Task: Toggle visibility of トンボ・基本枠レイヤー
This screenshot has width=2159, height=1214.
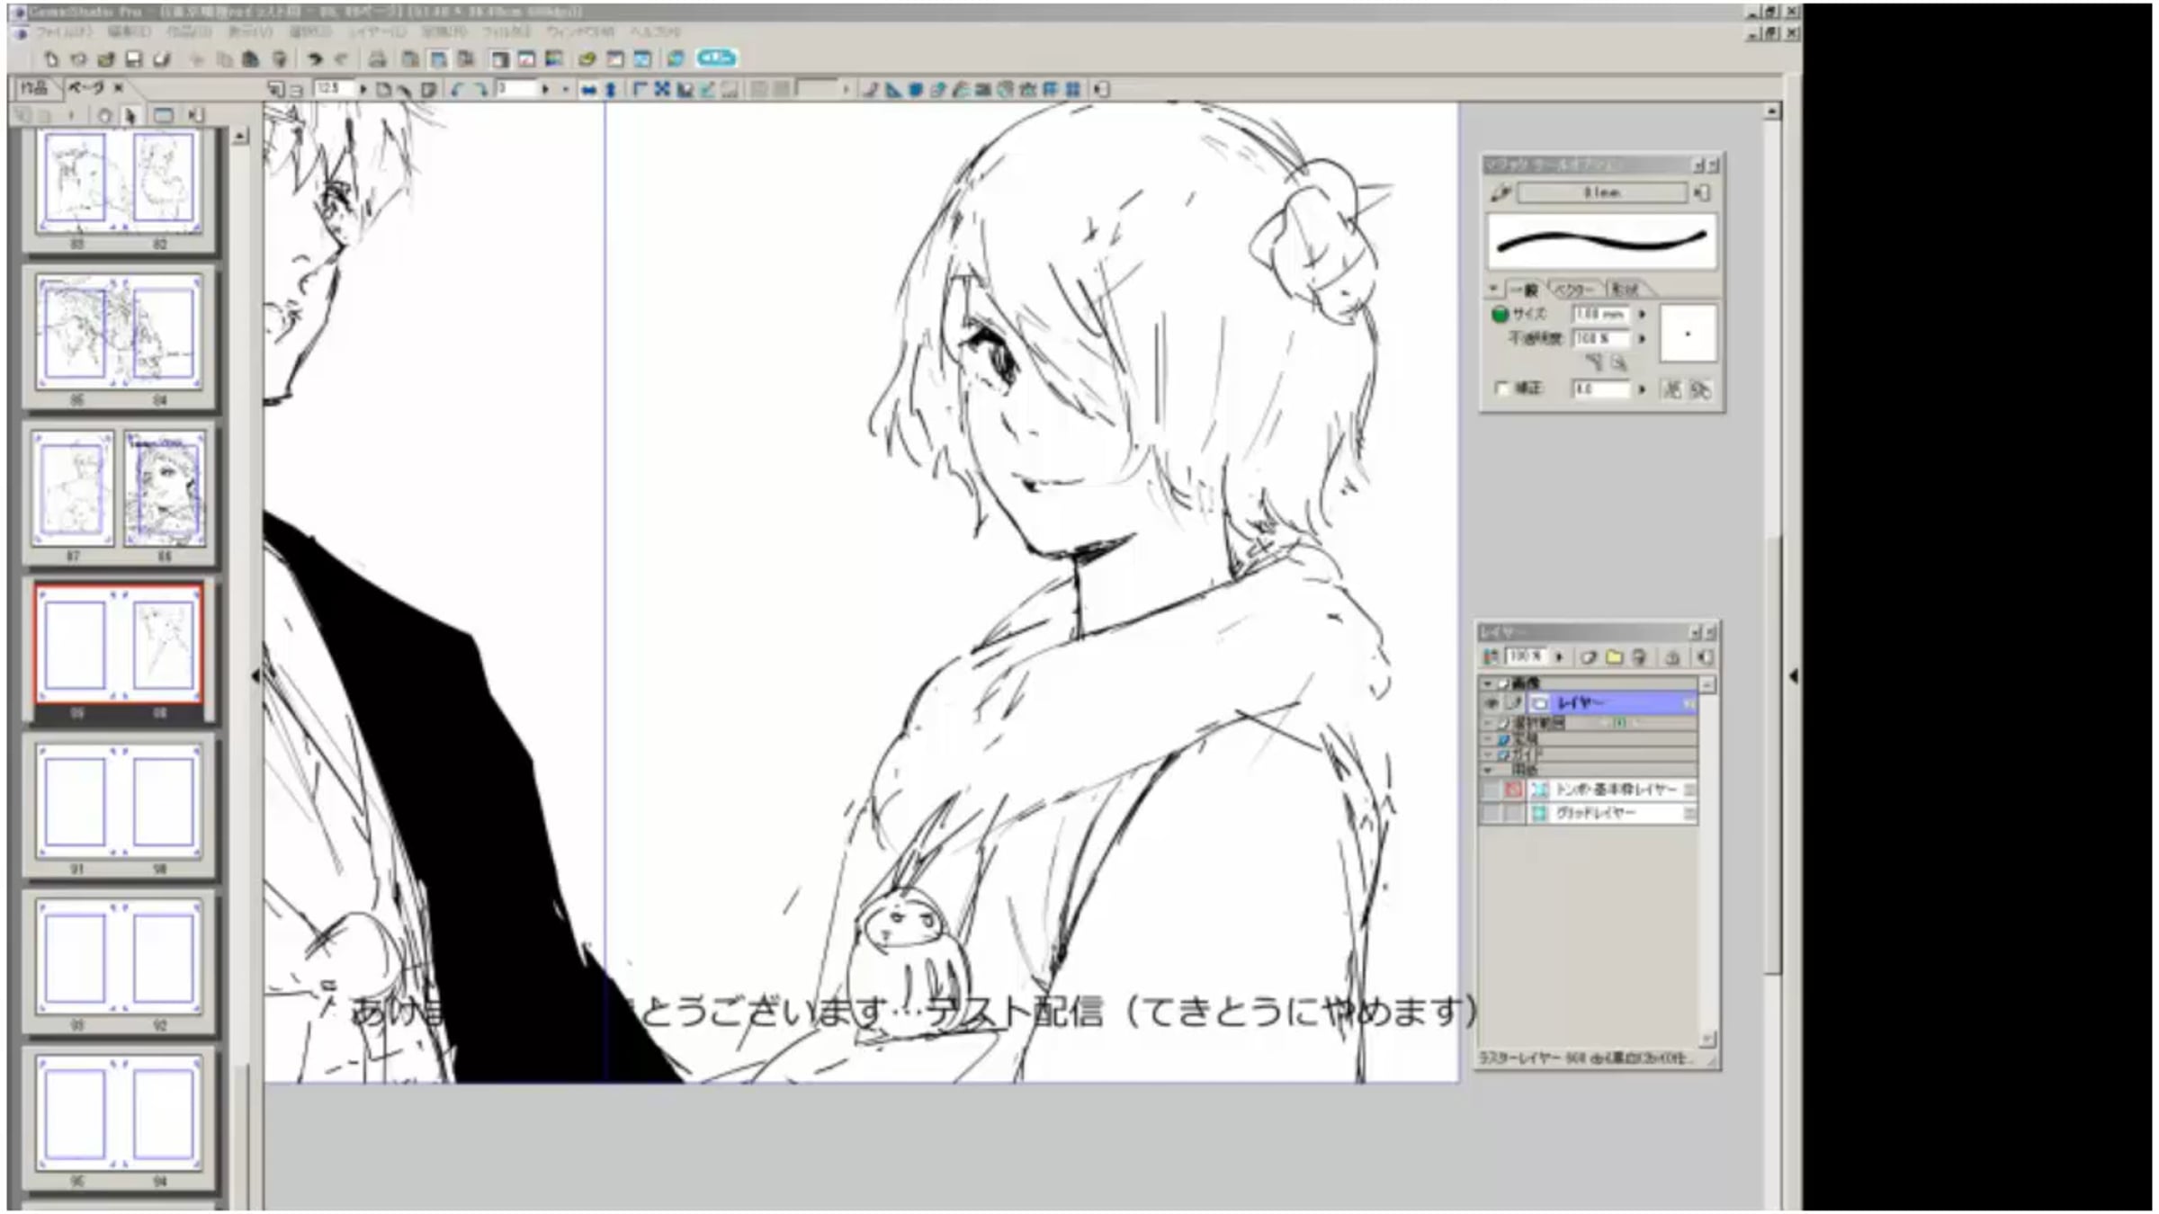Action: tap(1491, 790)
